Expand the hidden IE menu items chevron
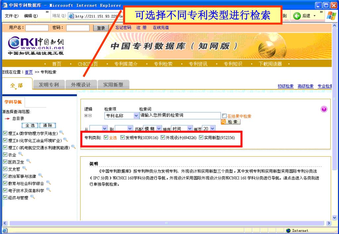 [x=47, y=12]
